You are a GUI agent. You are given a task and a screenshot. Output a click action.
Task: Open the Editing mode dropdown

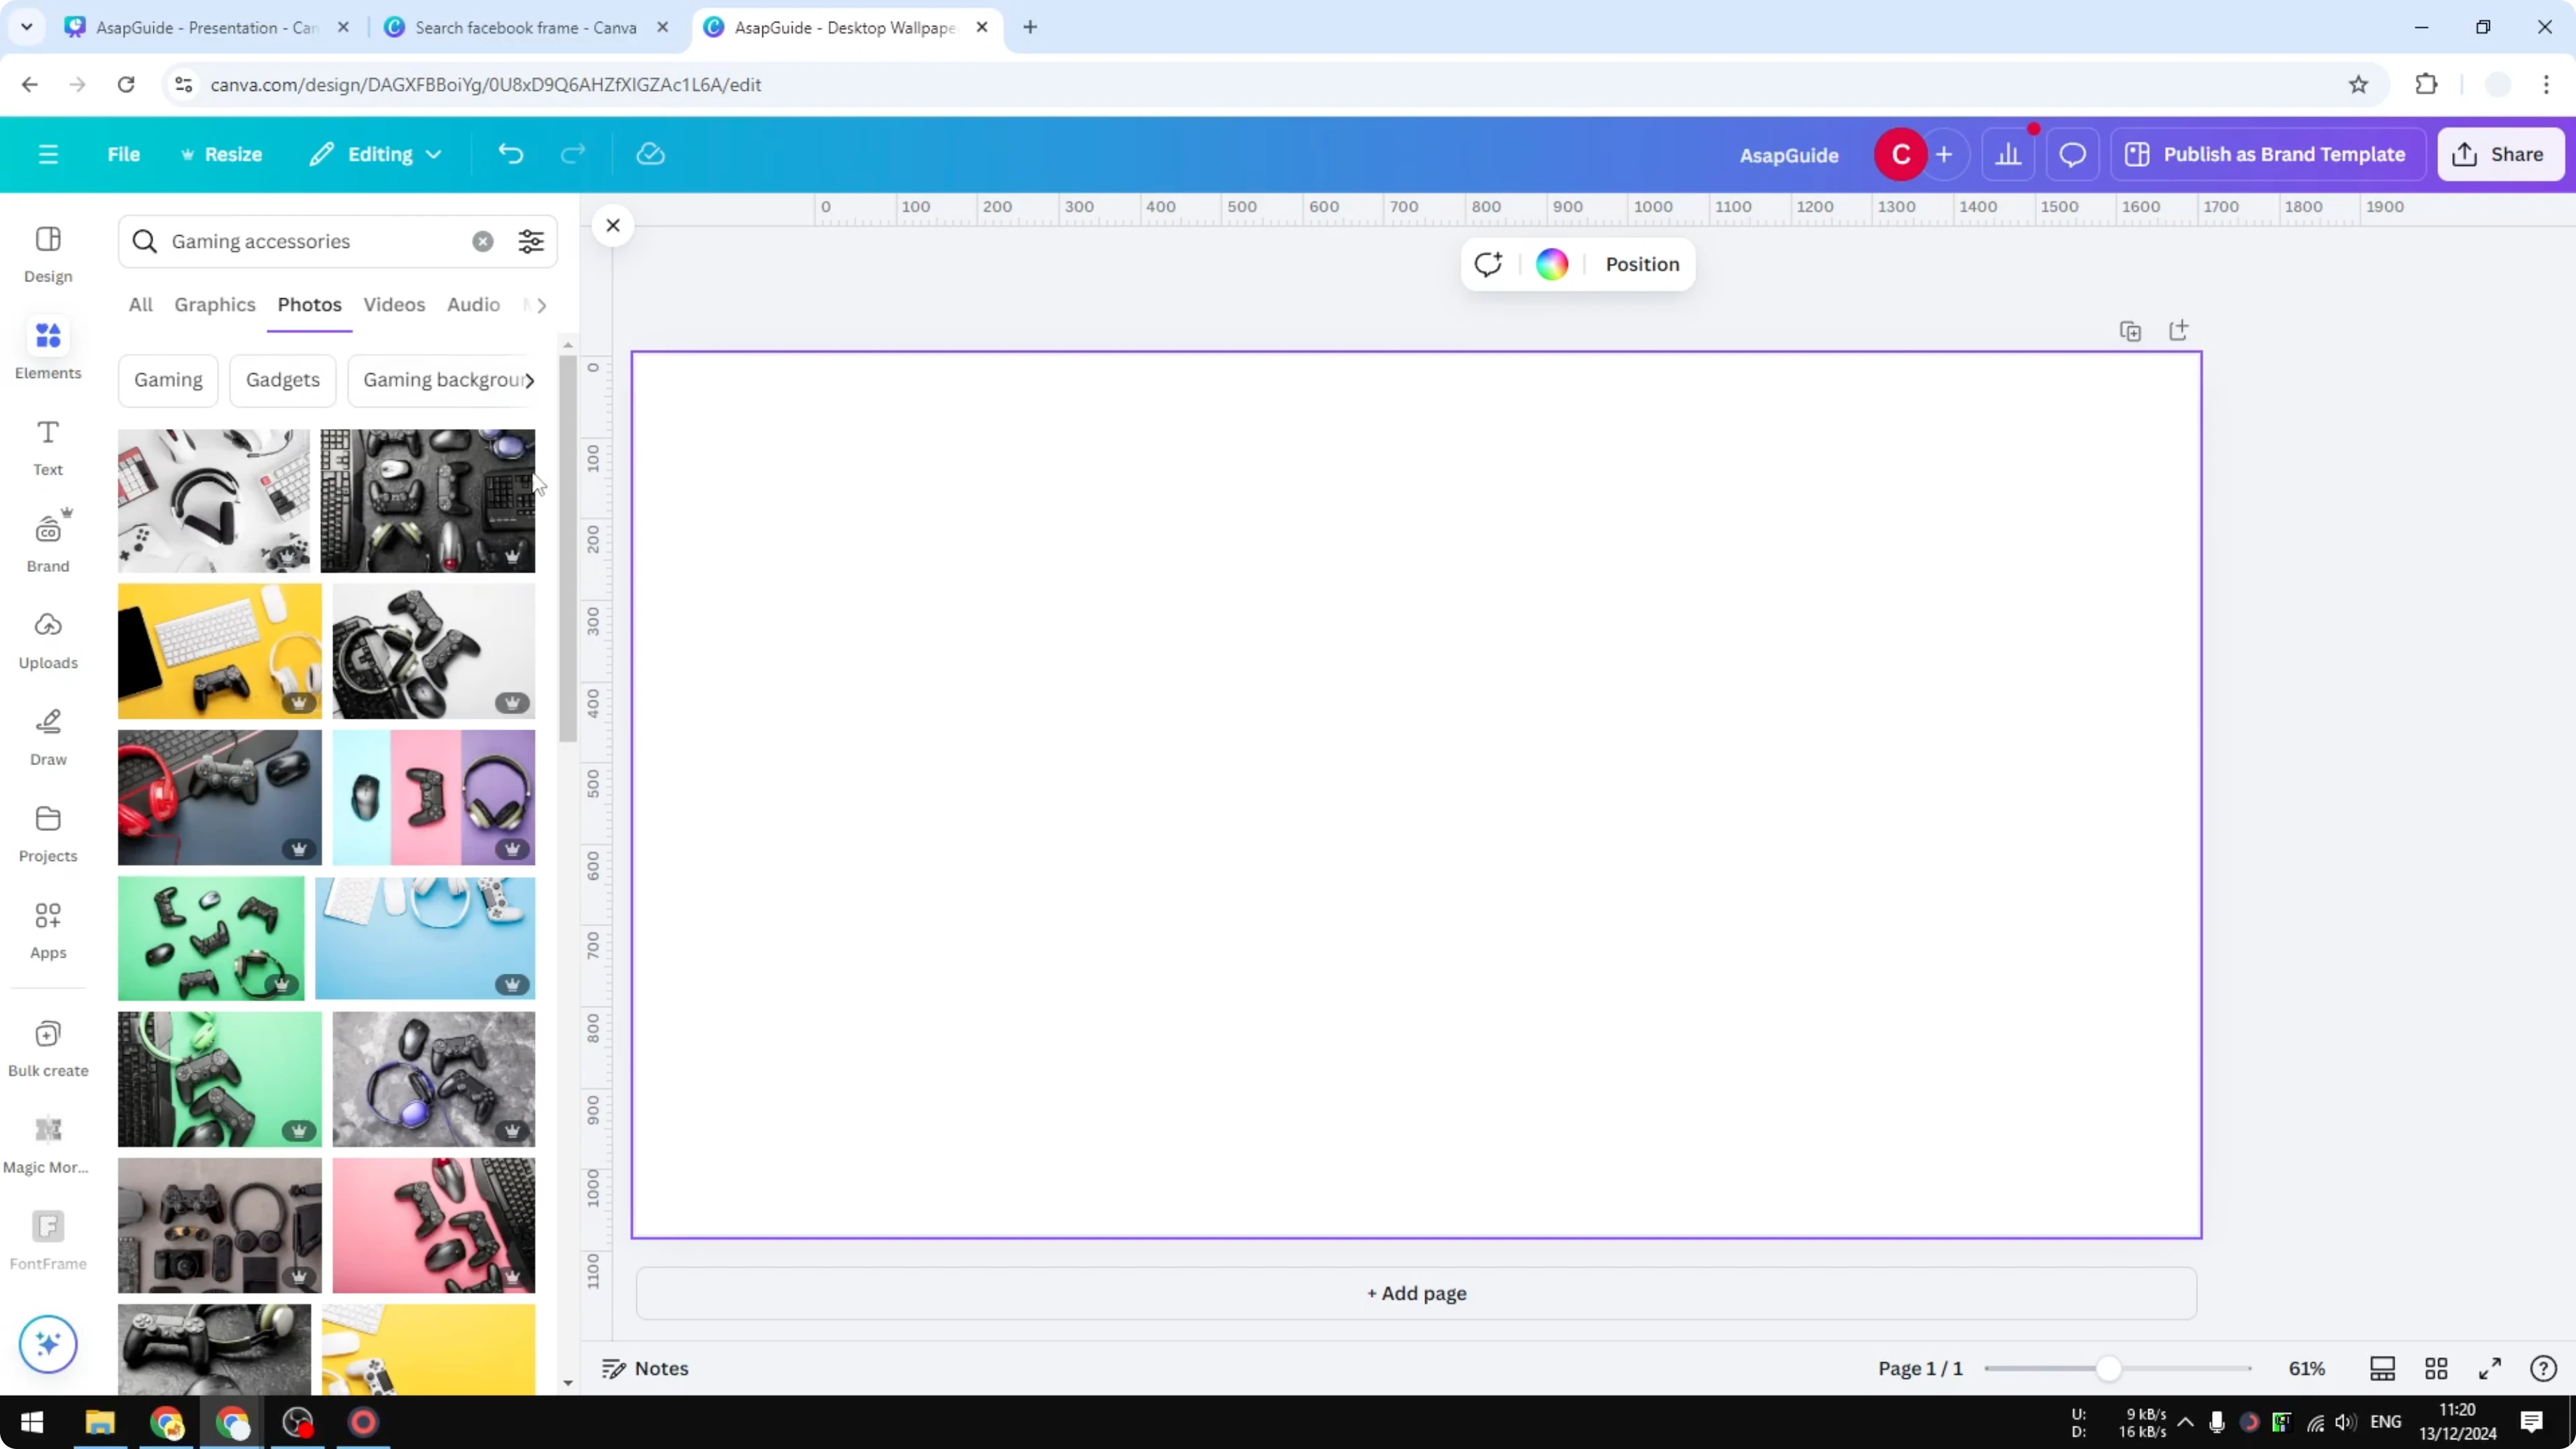375,153
